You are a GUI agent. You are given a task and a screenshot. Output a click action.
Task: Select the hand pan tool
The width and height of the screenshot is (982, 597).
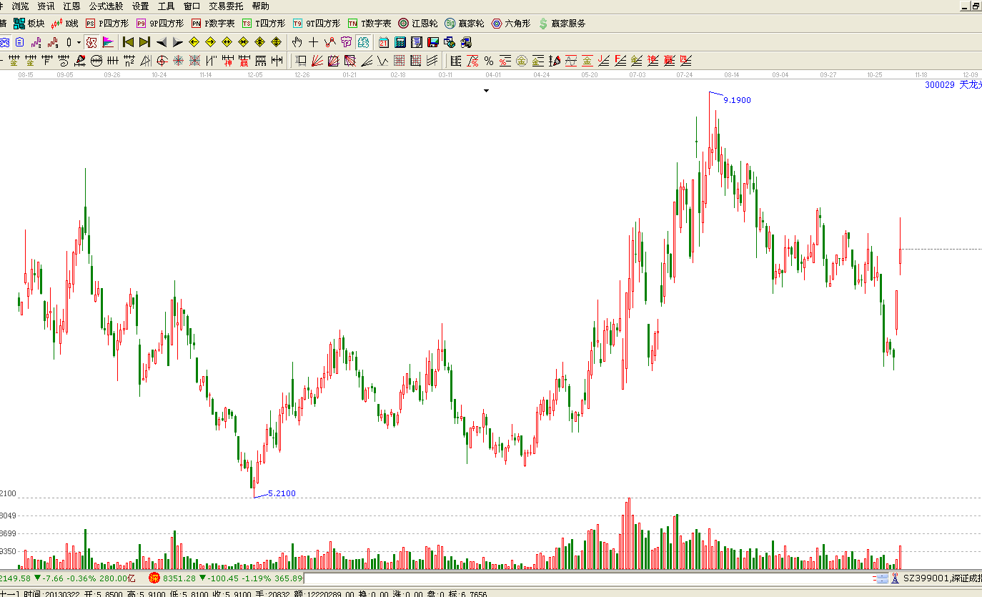click(297, 42)
